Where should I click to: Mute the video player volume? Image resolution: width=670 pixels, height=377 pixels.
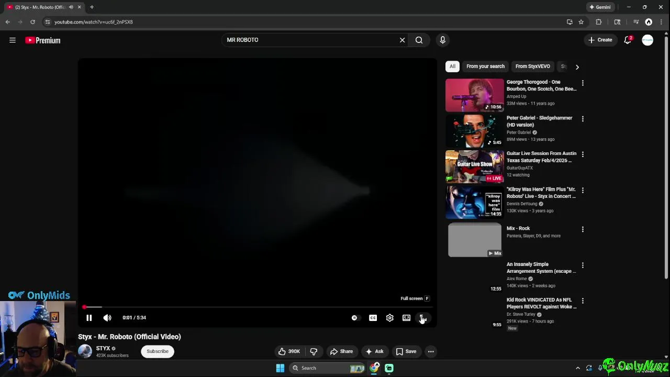point(107,318)
